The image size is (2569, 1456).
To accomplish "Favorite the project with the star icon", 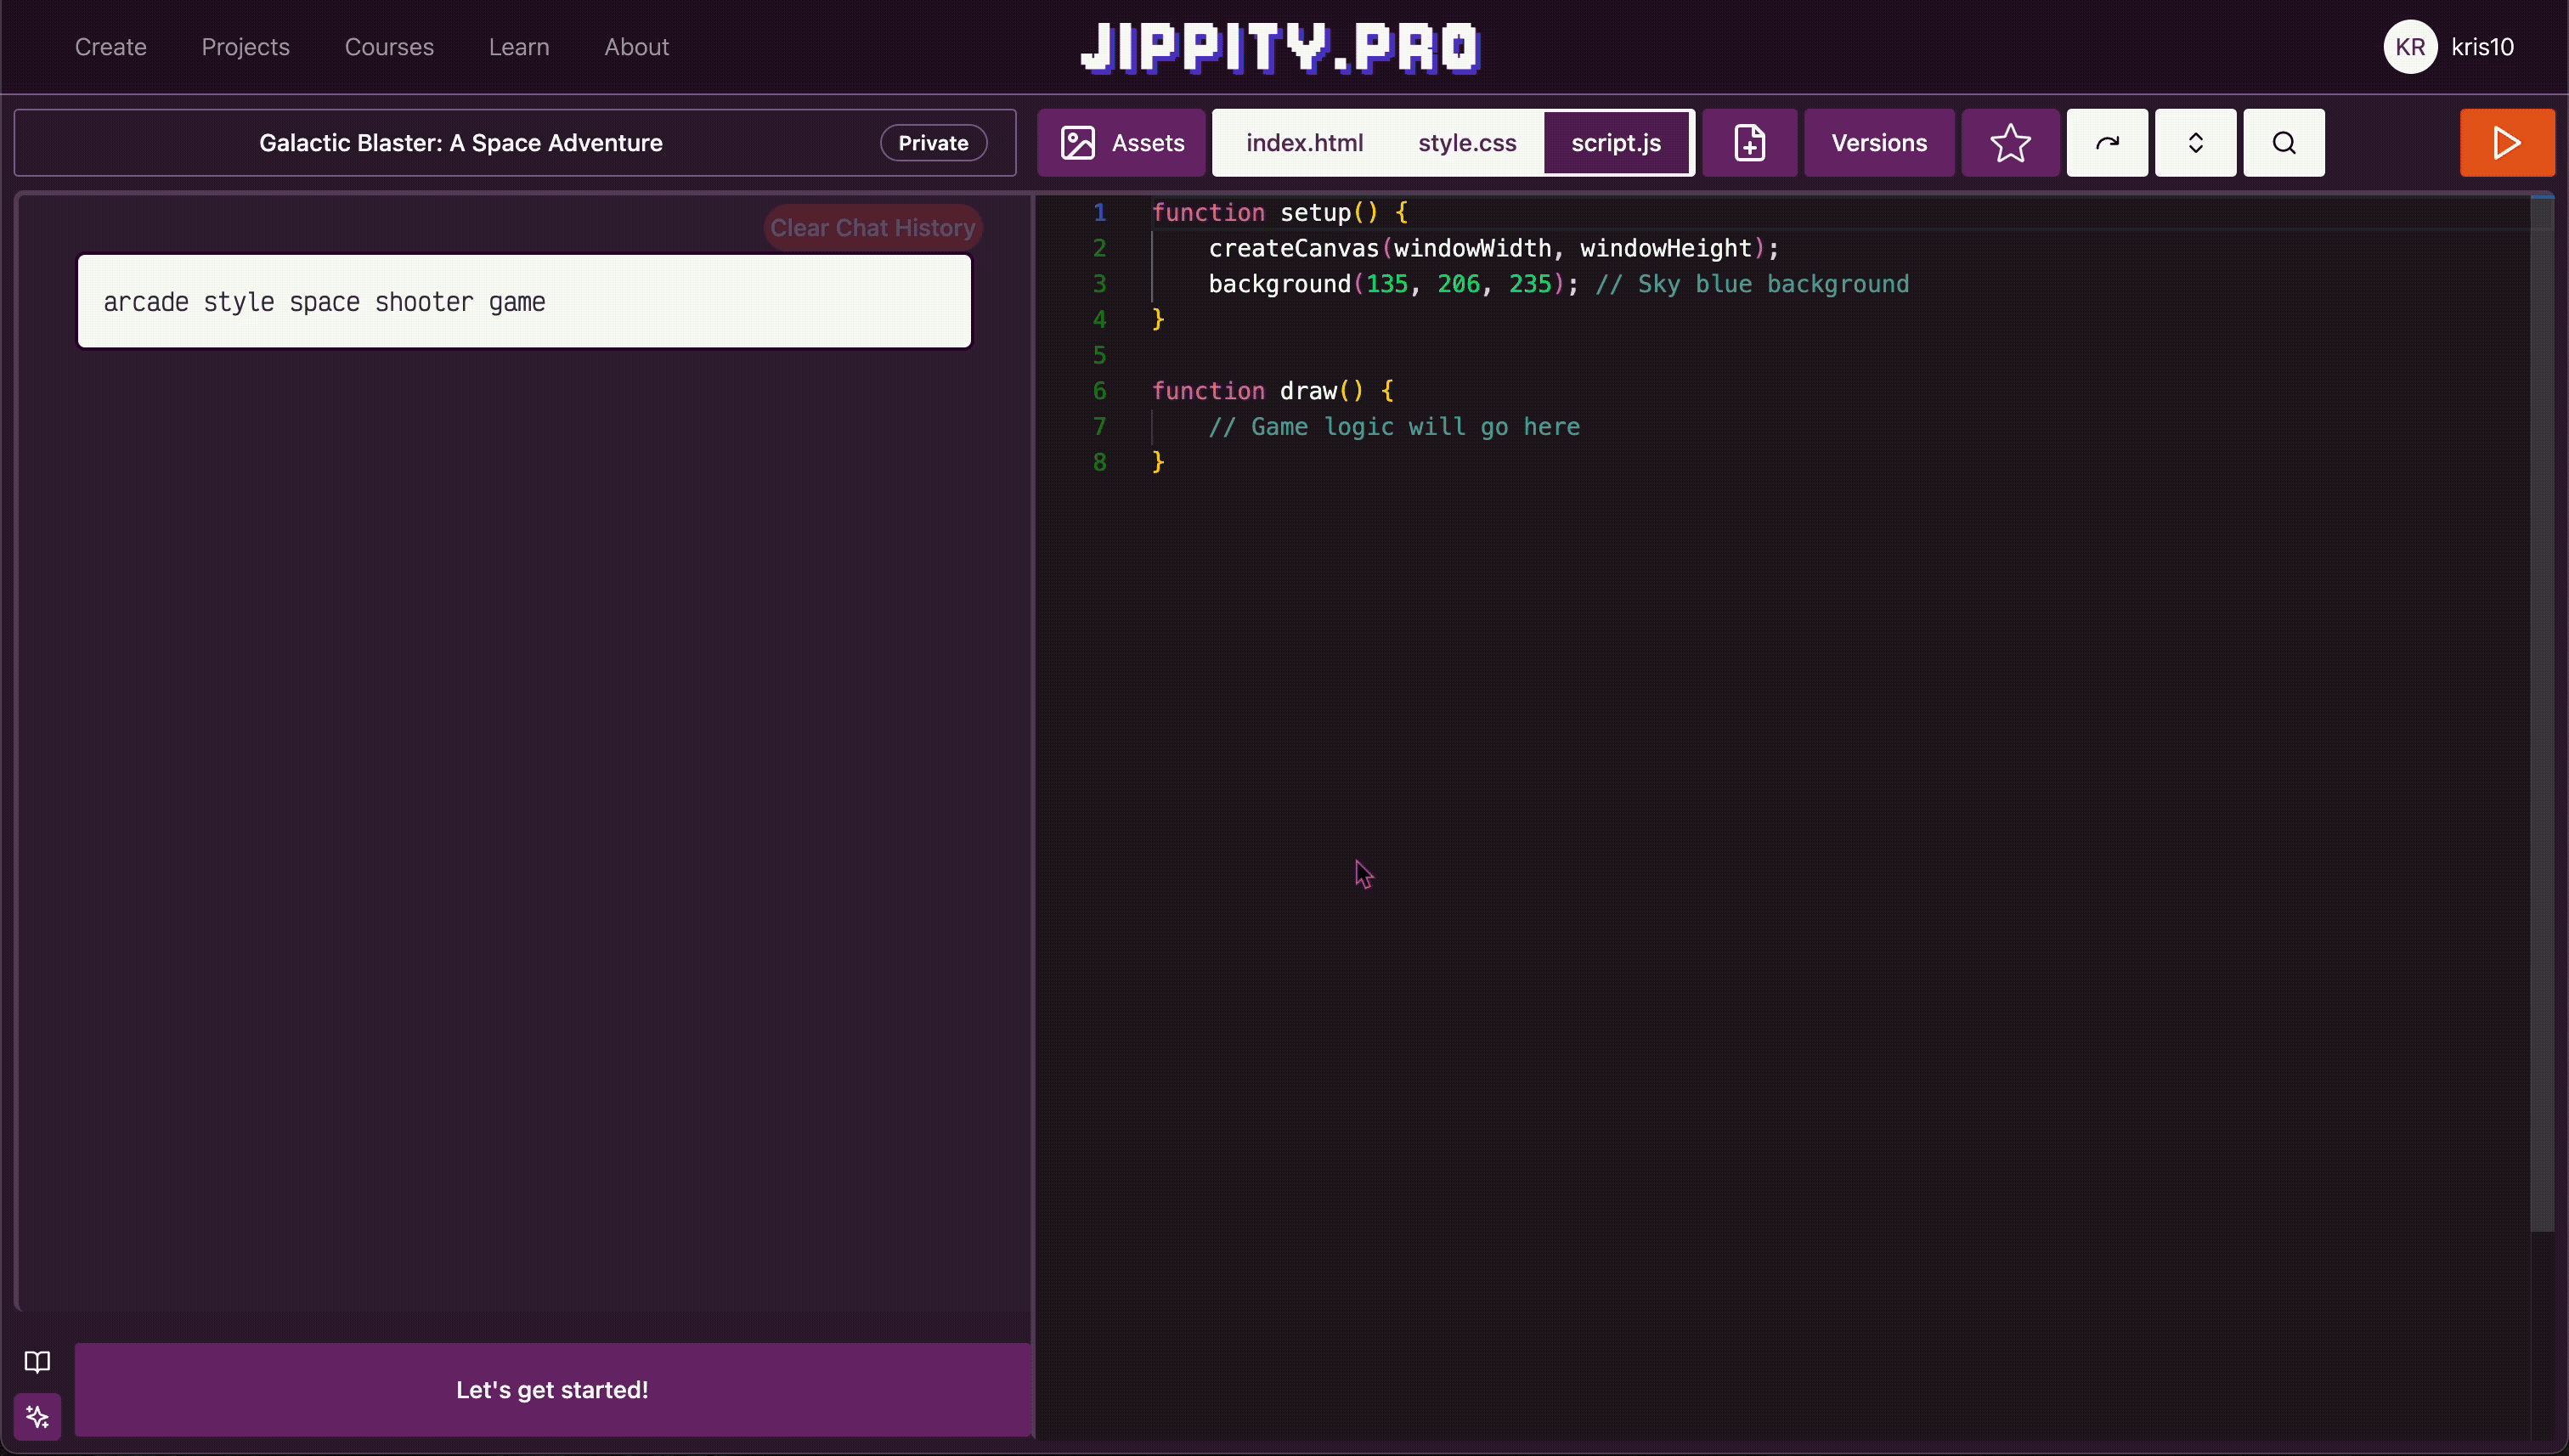I will (x=2009, y=143).
